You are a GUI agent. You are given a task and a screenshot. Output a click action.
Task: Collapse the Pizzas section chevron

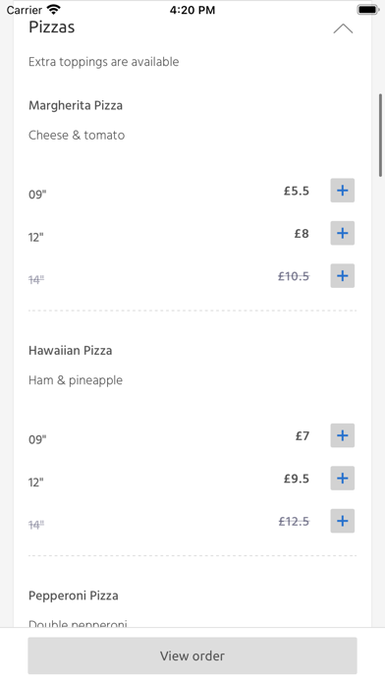(343, 28)
